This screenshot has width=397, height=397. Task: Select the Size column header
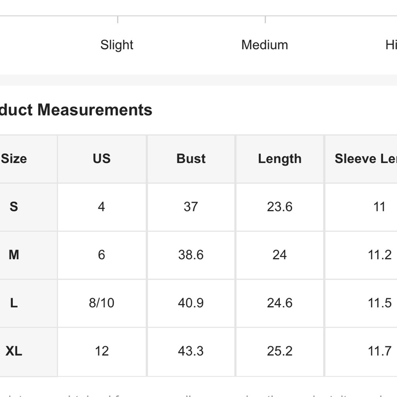[x=14, y=159]
